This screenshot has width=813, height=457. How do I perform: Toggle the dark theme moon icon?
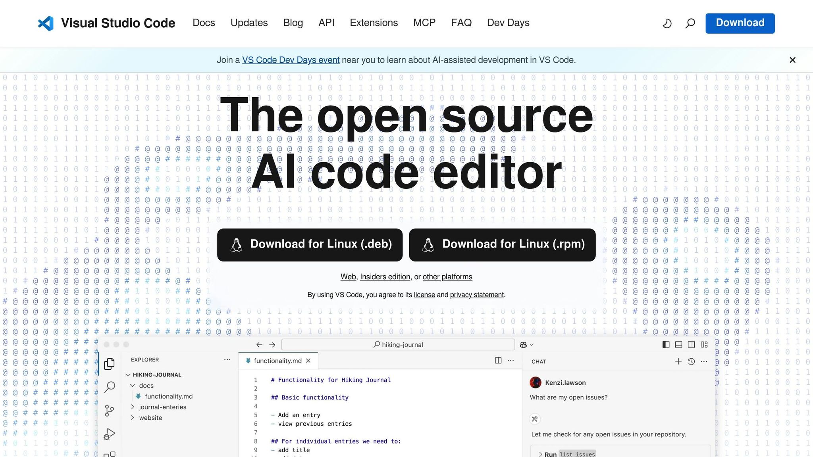click(x=667, y=23)
